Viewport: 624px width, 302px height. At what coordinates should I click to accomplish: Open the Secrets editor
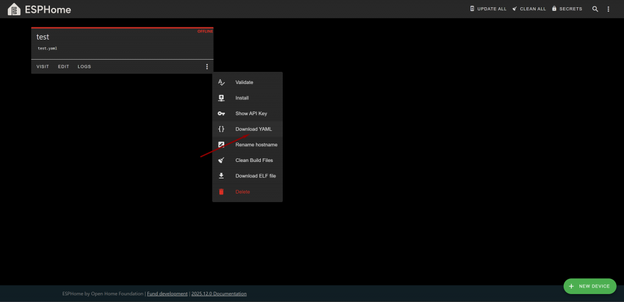pyautogui.click(x=567, y=9)
